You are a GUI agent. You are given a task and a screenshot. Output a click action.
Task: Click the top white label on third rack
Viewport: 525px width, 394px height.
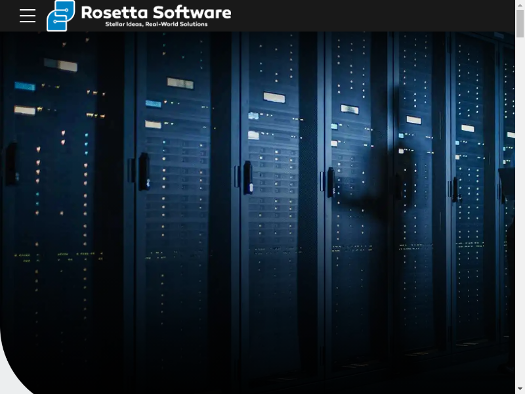pyautogui.click(x=274, y=97)
